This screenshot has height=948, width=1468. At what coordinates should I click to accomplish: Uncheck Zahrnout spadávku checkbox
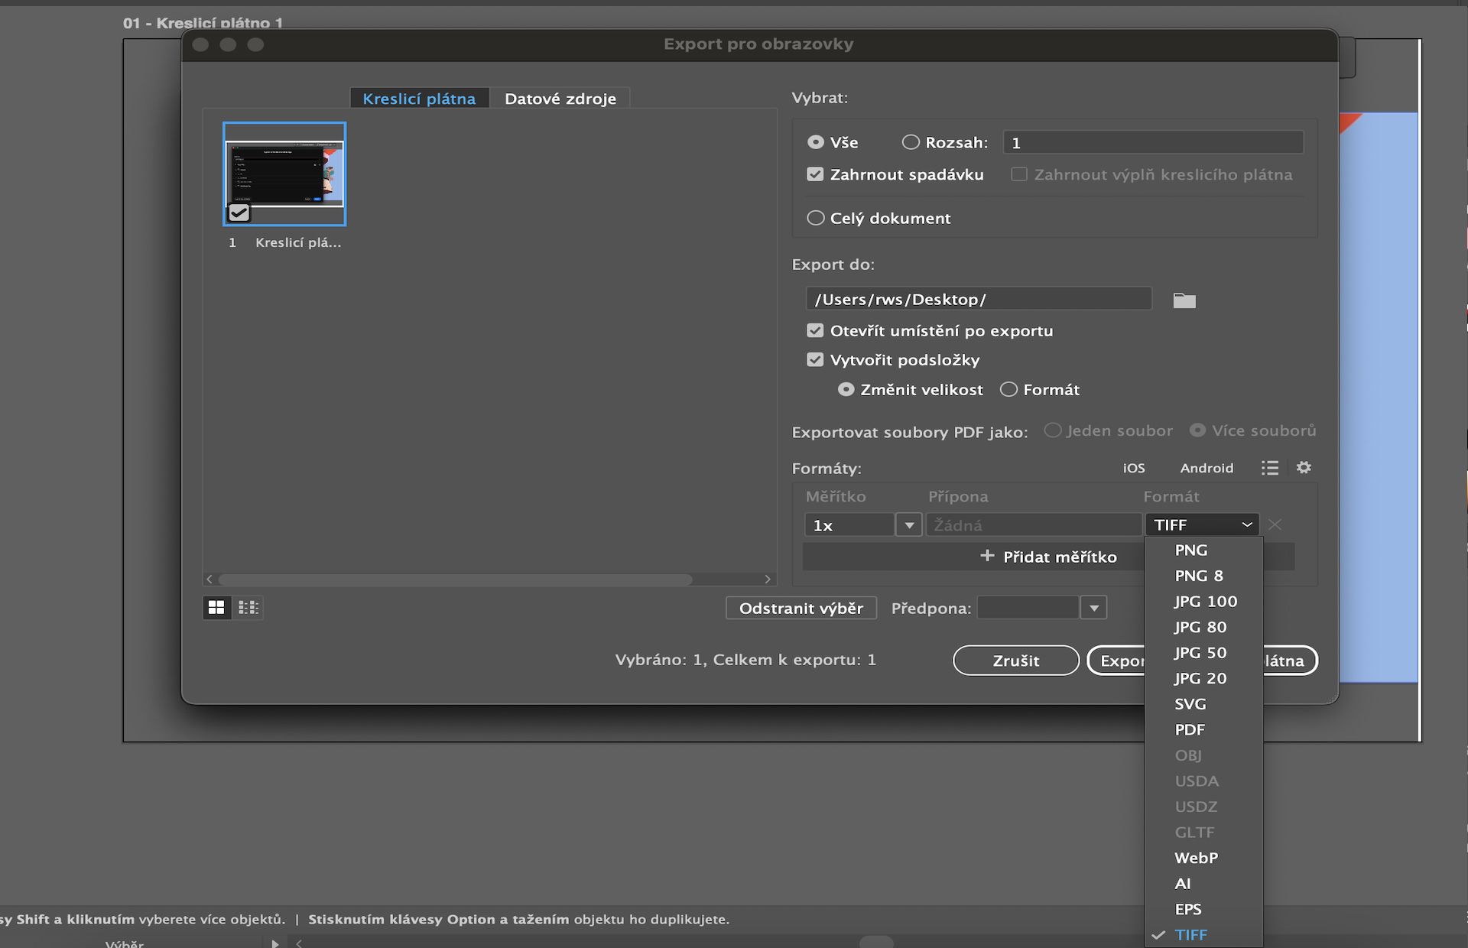pos(815,174)
